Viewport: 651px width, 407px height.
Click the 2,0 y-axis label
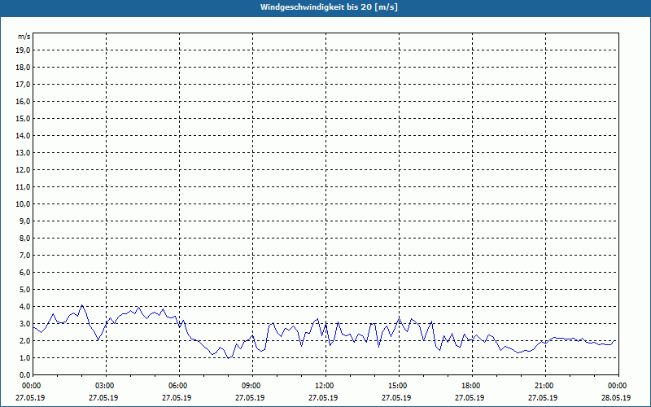(x=24, y=340)
